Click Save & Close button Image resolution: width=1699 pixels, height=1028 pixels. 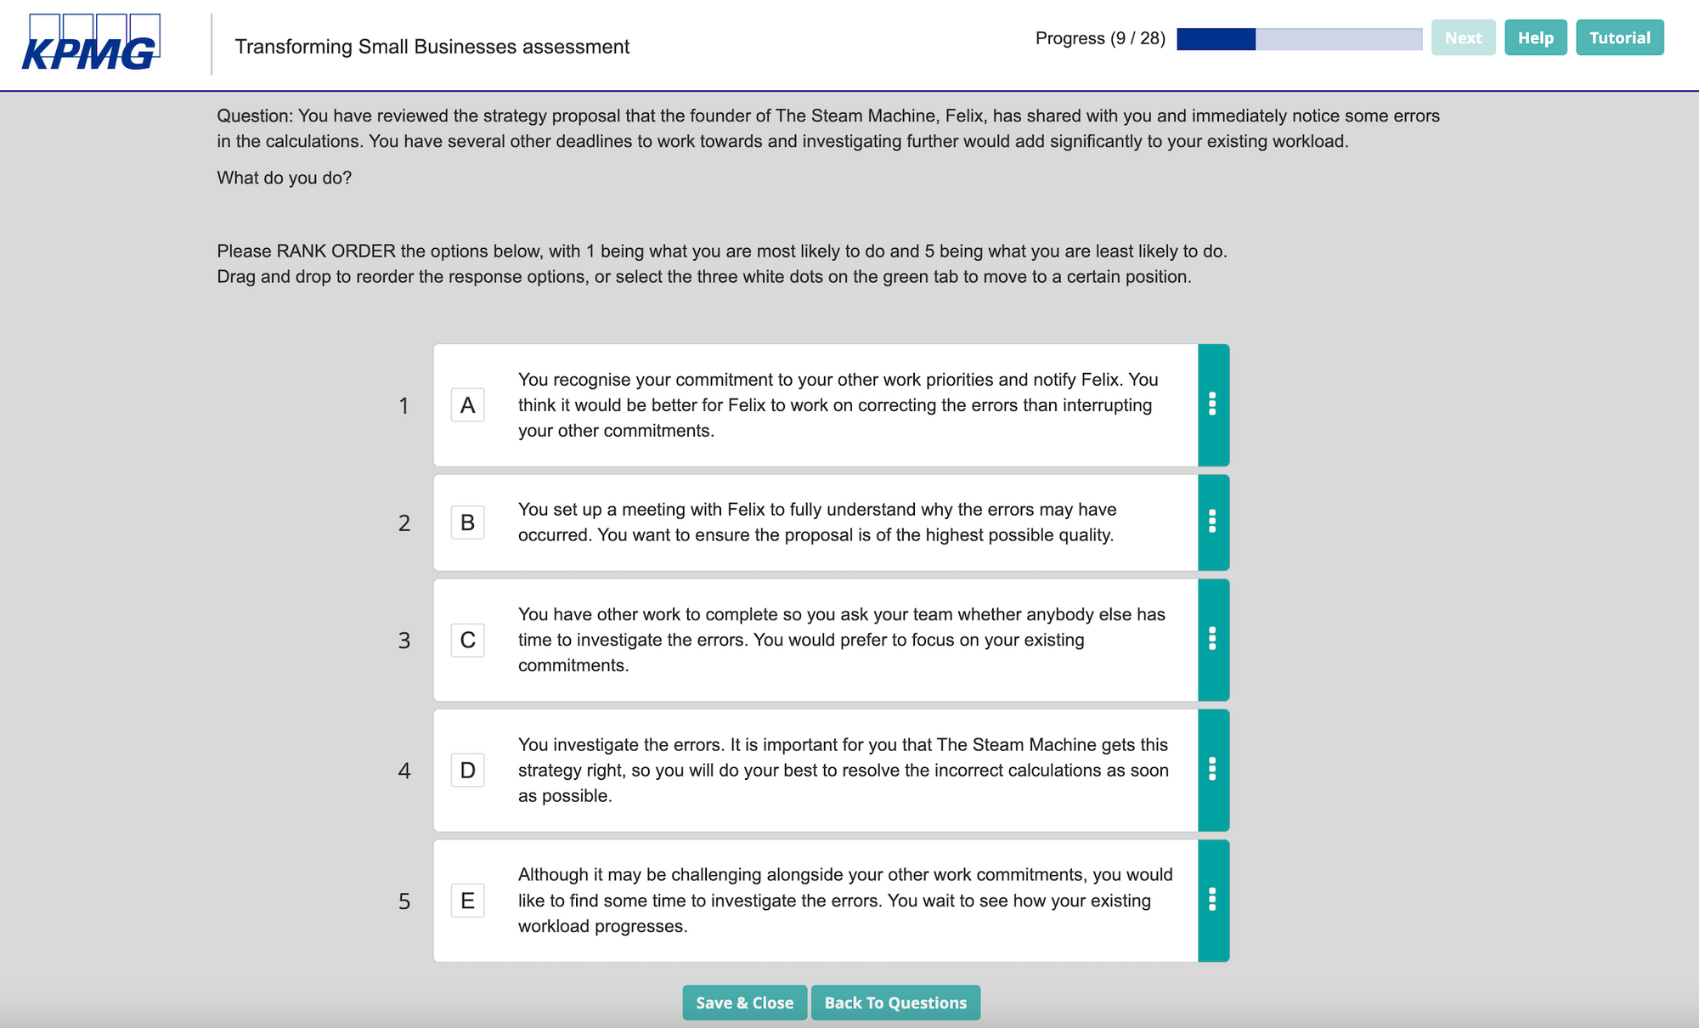pos(745,1003)
